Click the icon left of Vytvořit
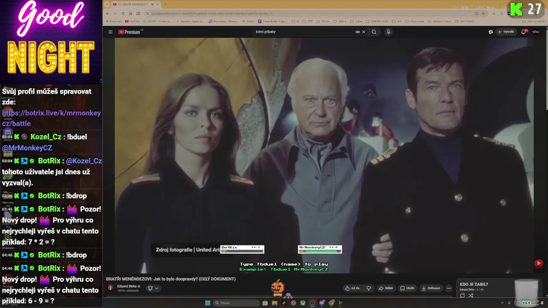The width and height of the screenshot is (548, 308). pos(491,32)
